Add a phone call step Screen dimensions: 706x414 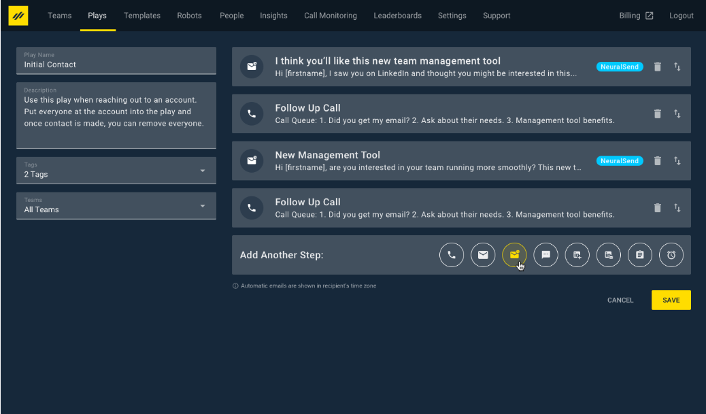(x=452, y=255)
